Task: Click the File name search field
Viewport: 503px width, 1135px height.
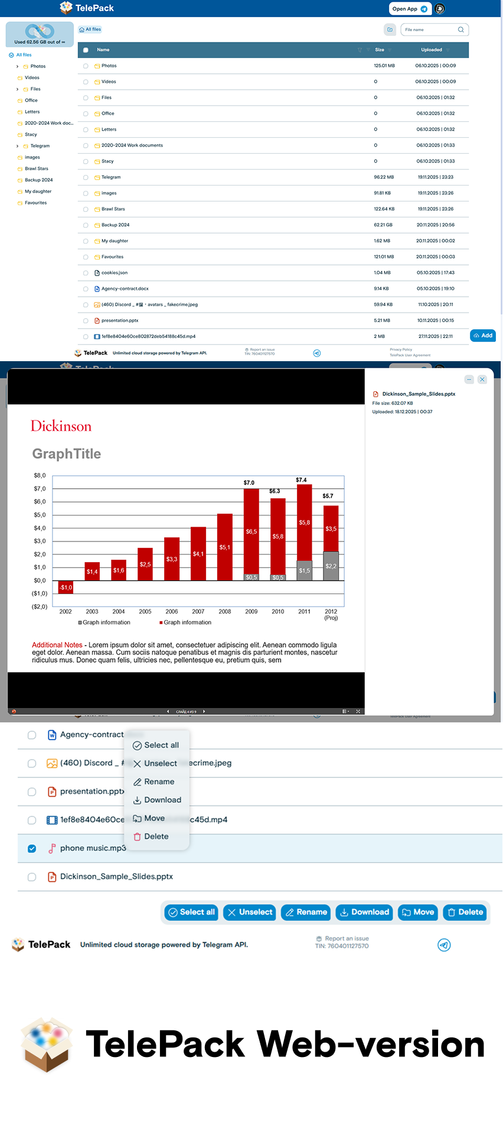Action: (428, 30)
